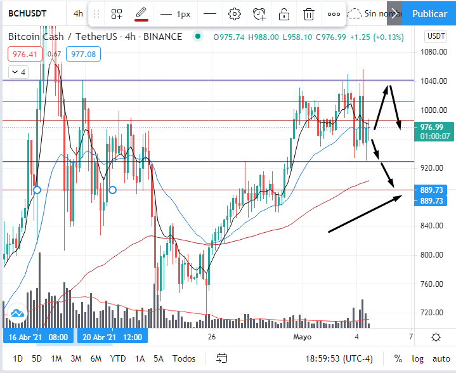Click the green market status dot
The height and width of the screenshot is (373, 456).
pyautogui.click(x=198, y=36)
